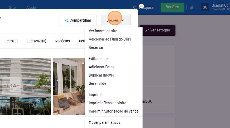Choose Adicionar ao Funil do CRM
This screenshot has height=128, width=230.
click(110, 39)
